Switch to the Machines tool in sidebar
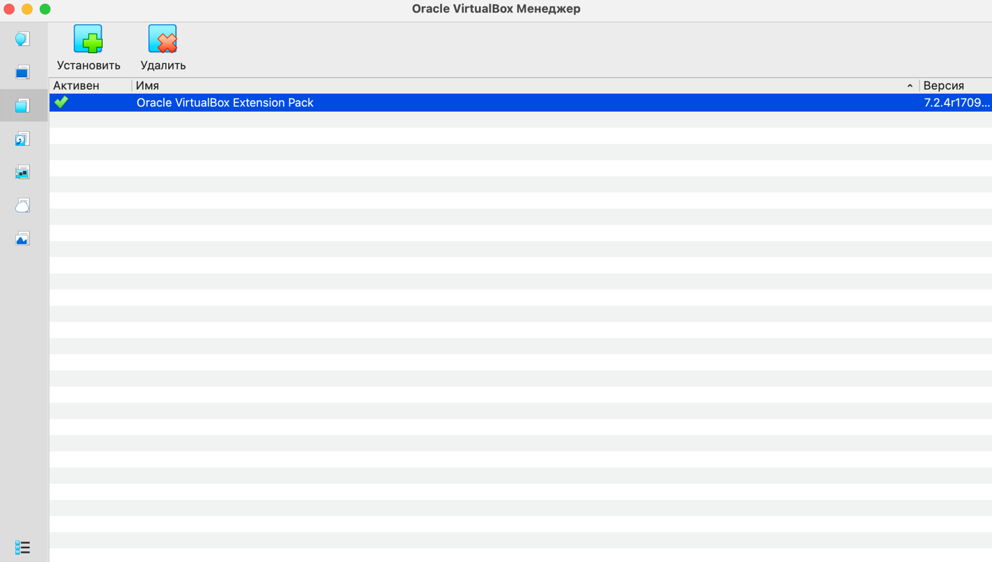Screen dimensions: 992x562 click(x=22, y=72)
